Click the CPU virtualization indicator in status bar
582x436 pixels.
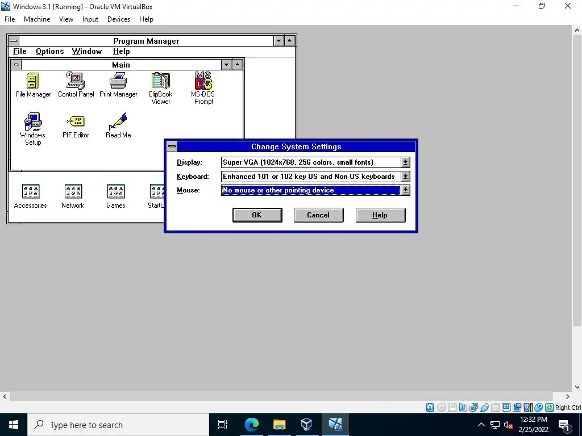pyautogui.click(x=527, y=408)
